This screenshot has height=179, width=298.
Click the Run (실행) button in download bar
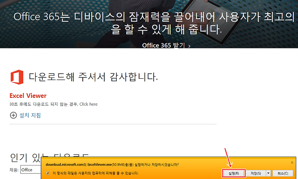[x=233, y=173]
